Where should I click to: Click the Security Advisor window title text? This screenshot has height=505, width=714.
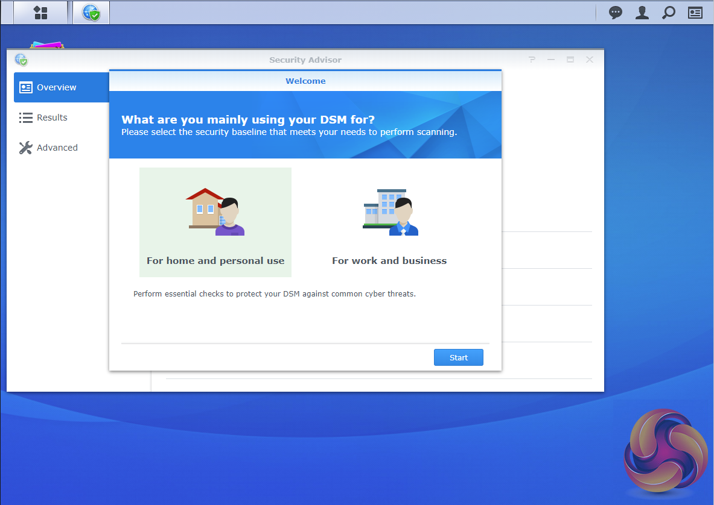click(305, 60)
